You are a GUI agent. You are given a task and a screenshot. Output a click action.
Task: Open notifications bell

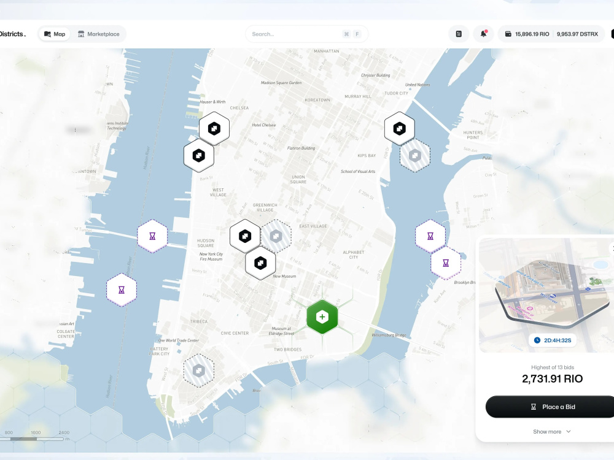tap(484, 34)
